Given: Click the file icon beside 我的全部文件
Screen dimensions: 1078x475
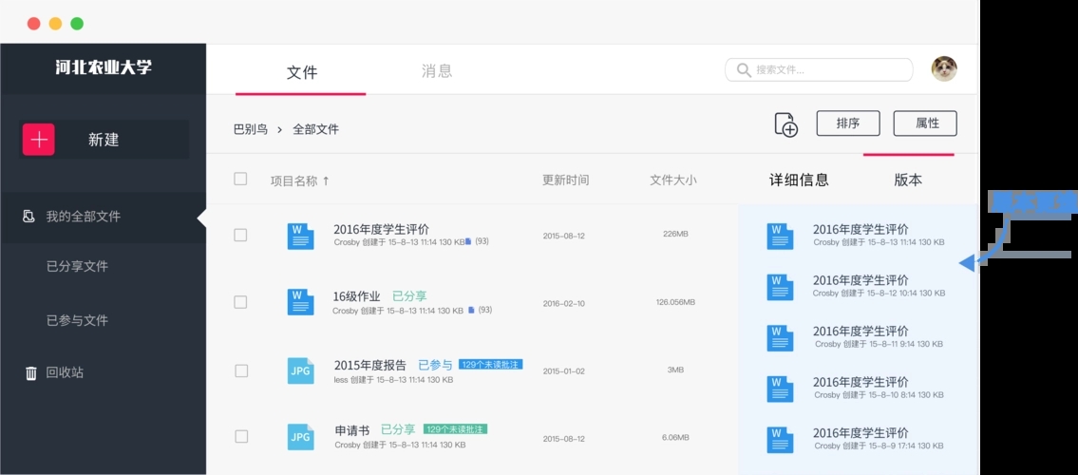Looking at the screenshot, I should click(x=29, y=217).
